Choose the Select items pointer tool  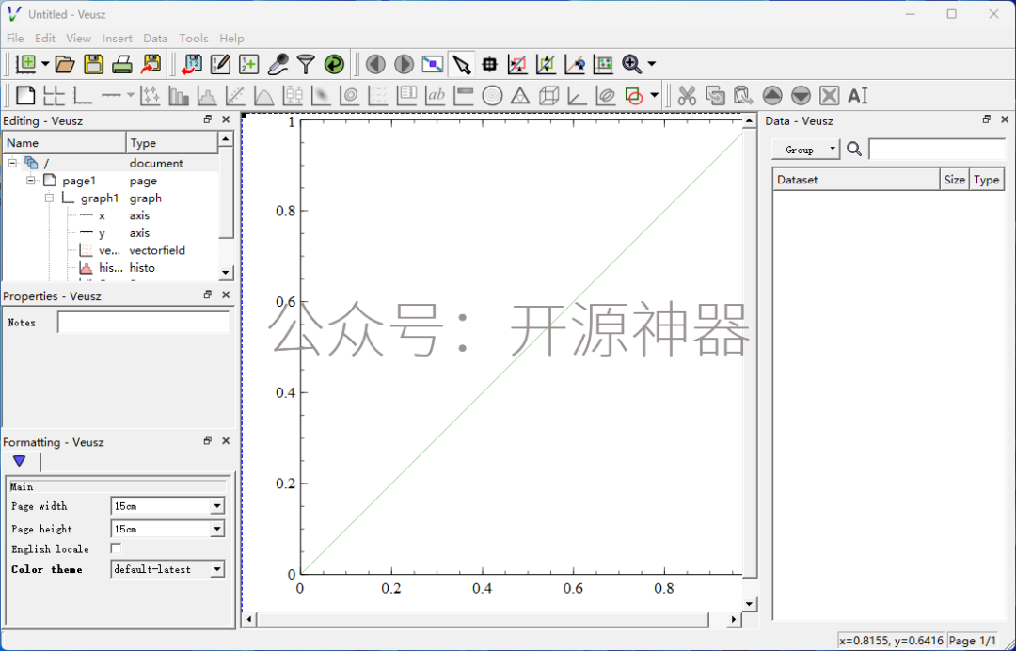click(x=461, y=63)
